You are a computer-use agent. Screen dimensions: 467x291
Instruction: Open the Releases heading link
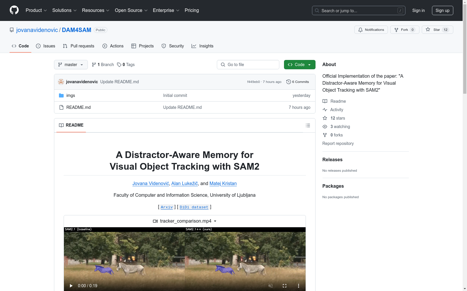pos(332,159)
